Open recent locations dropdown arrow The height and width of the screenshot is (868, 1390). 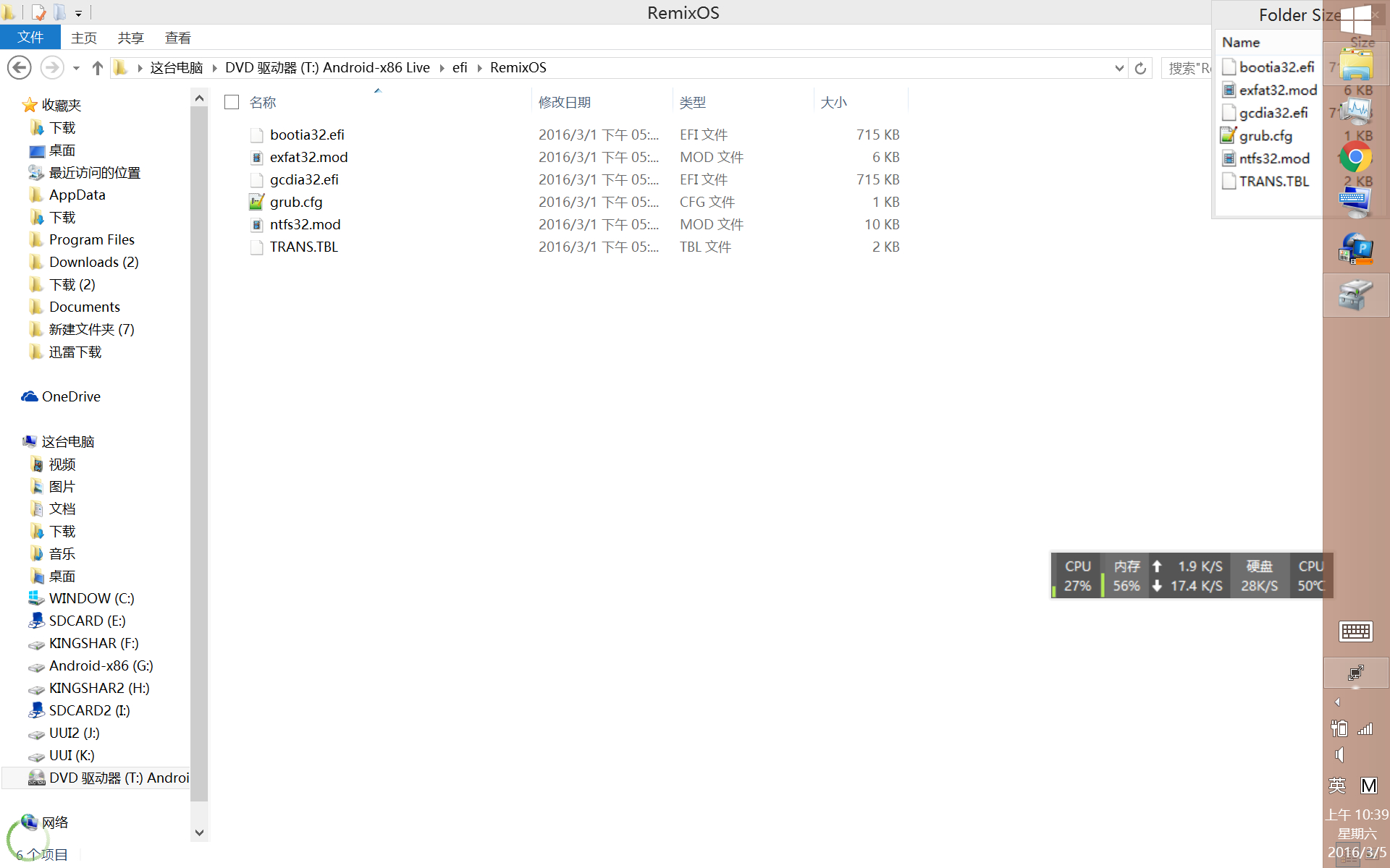(76, 68)
